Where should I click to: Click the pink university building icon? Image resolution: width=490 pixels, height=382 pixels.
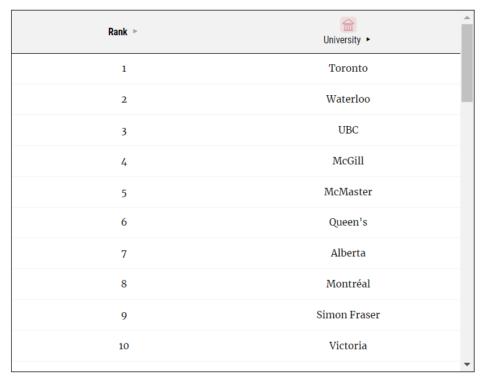click(x=348, y=25)
